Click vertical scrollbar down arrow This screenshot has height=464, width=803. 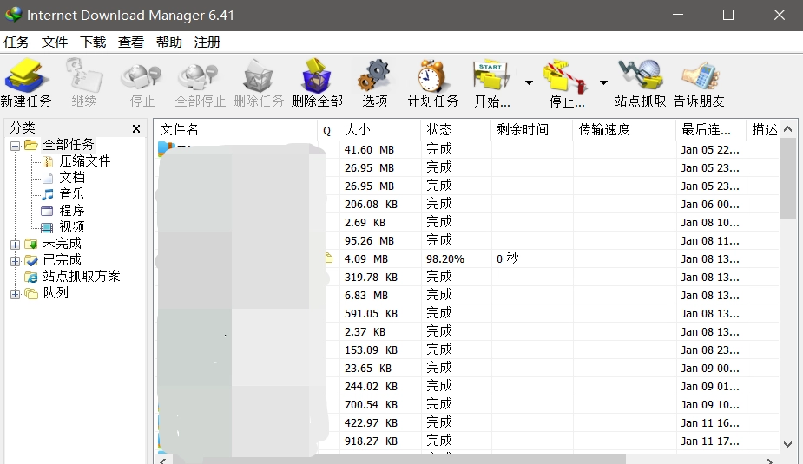(x=788, y=444)
